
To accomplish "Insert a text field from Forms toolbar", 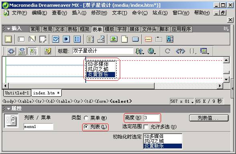I will click(21, 39).
